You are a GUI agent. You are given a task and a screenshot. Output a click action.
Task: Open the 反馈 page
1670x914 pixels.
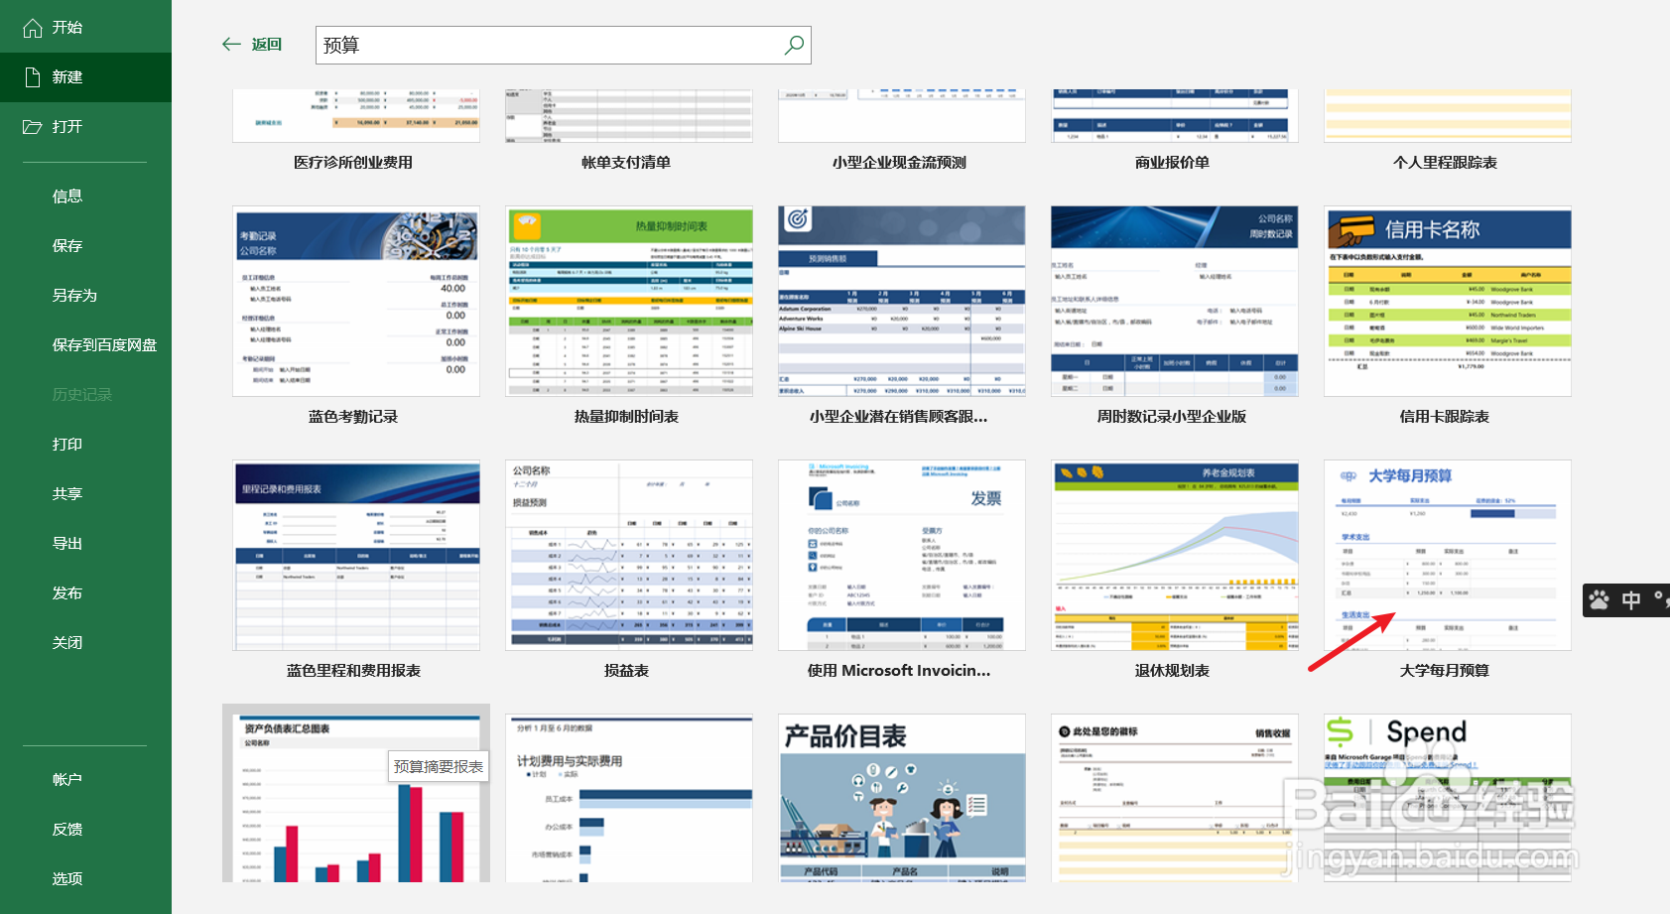point(67,830)
